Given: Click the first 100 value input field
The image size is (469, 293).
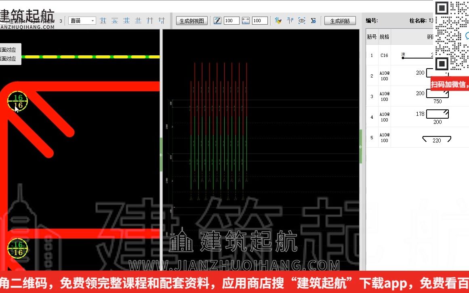Looking at the screenshot, I should pos(231,20).
